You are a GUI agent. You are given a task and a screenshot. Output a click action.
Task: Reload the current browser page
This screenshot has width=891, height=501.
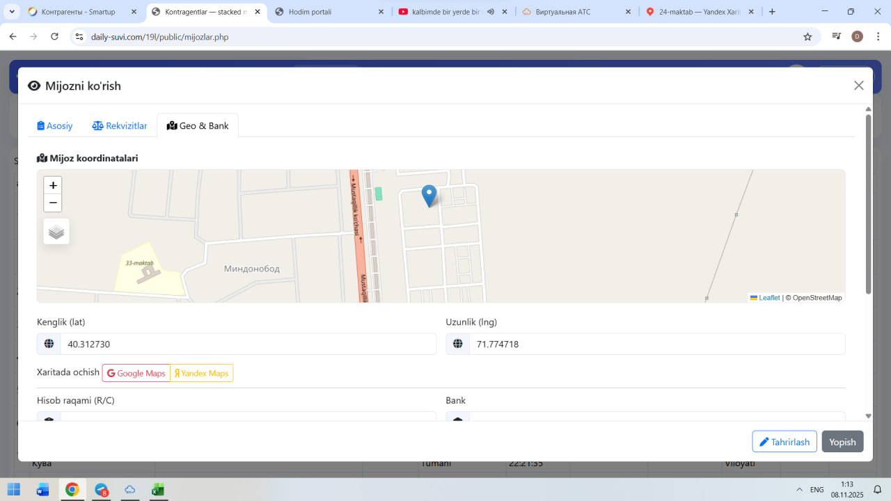pyautogui.click(x=55, y=37)
